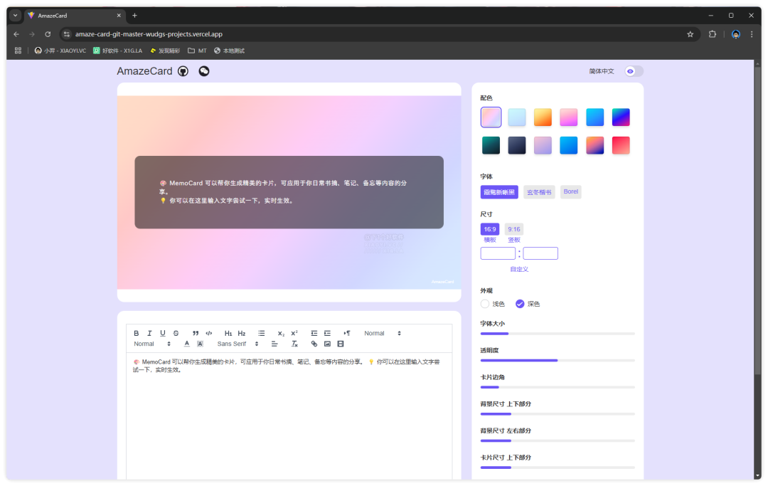Pick the red color swatch
Screen dimensions: 768x486
621,145
